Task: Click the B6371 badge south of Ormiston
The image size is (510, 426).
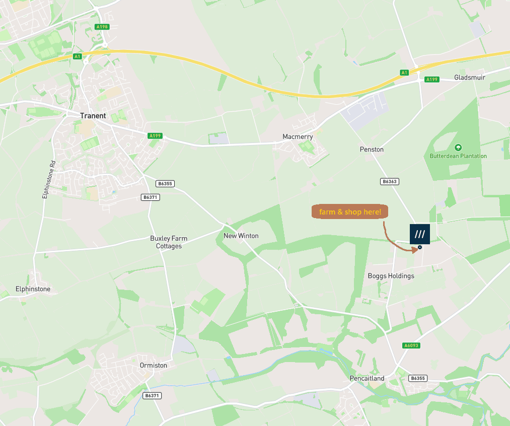Action: [x=152, y=396]
